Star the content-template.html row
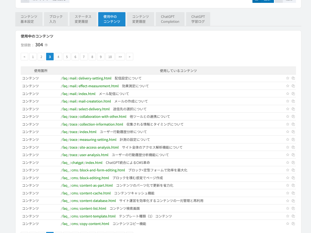This screenshot has height=233, width=311. pos(288,216)
